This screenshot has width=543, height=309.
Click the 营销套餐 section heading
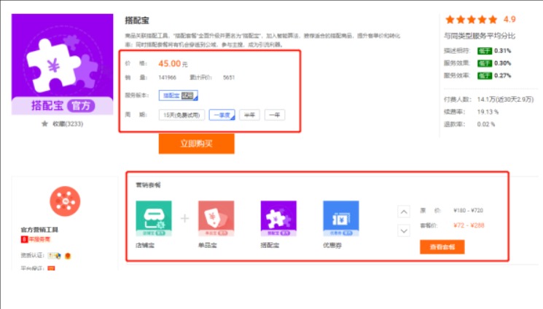148,185
